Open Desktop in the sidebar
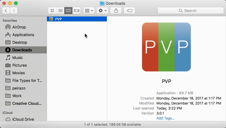226x128 pixels. point(23,42)
